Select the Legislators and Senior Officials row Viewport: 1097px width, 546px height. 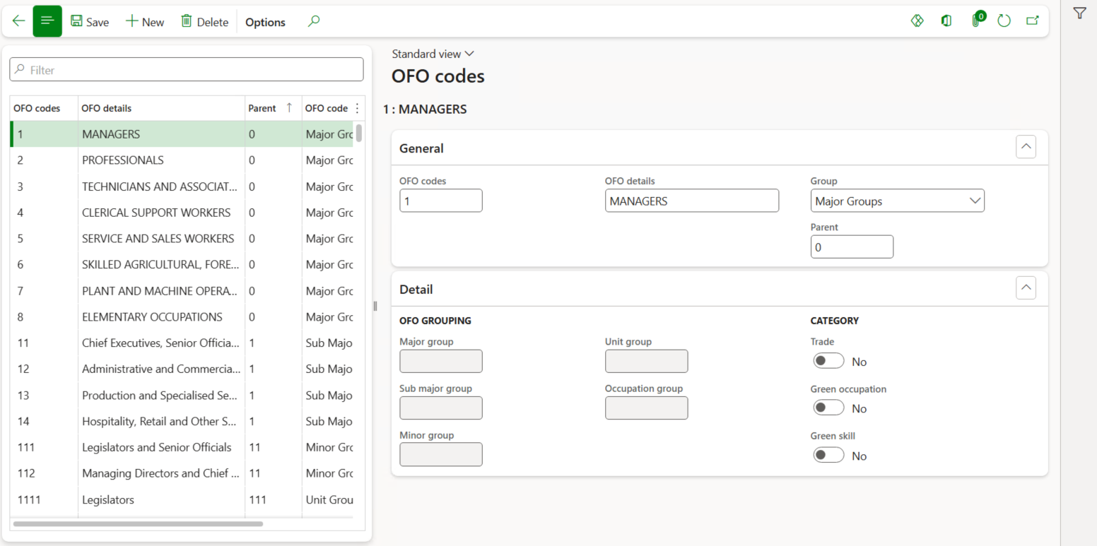[x=182, y=448]
